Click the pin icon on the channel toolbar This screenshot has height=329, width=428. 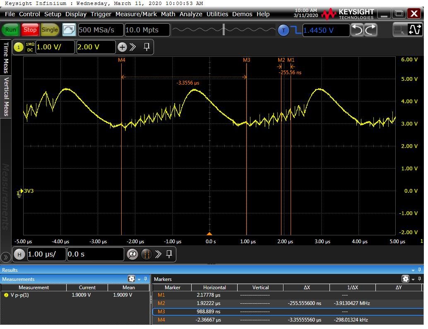click(147, 47)
